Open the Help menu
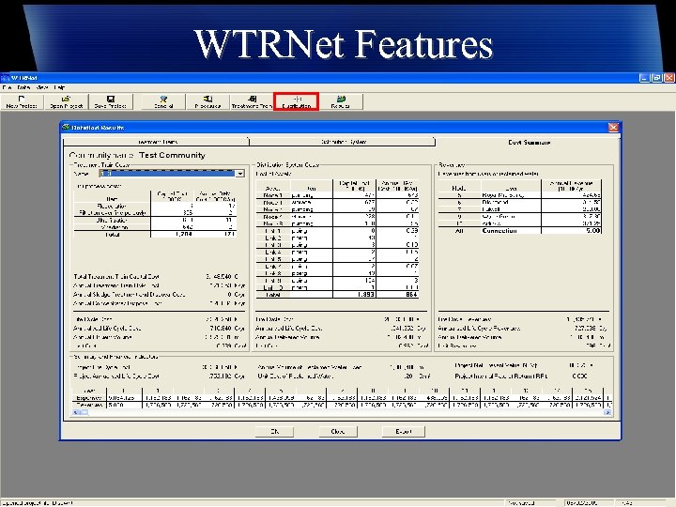 tap(59, 87)
